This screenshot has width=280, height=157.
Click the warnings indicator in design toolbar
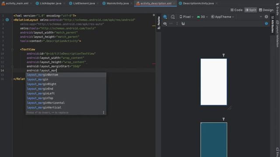pyautogui.click(x=266, y=17)
